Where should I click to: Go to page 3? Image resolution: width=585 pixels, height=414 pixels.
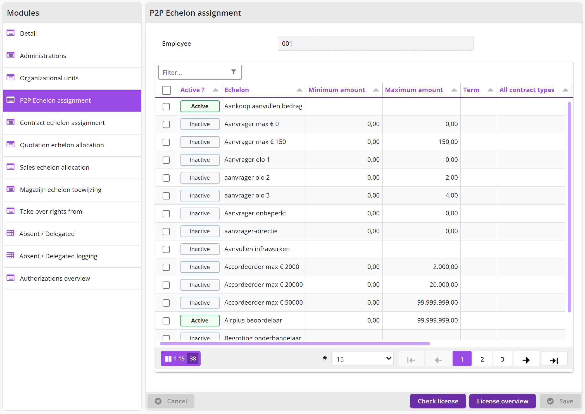tap(502, 359)
